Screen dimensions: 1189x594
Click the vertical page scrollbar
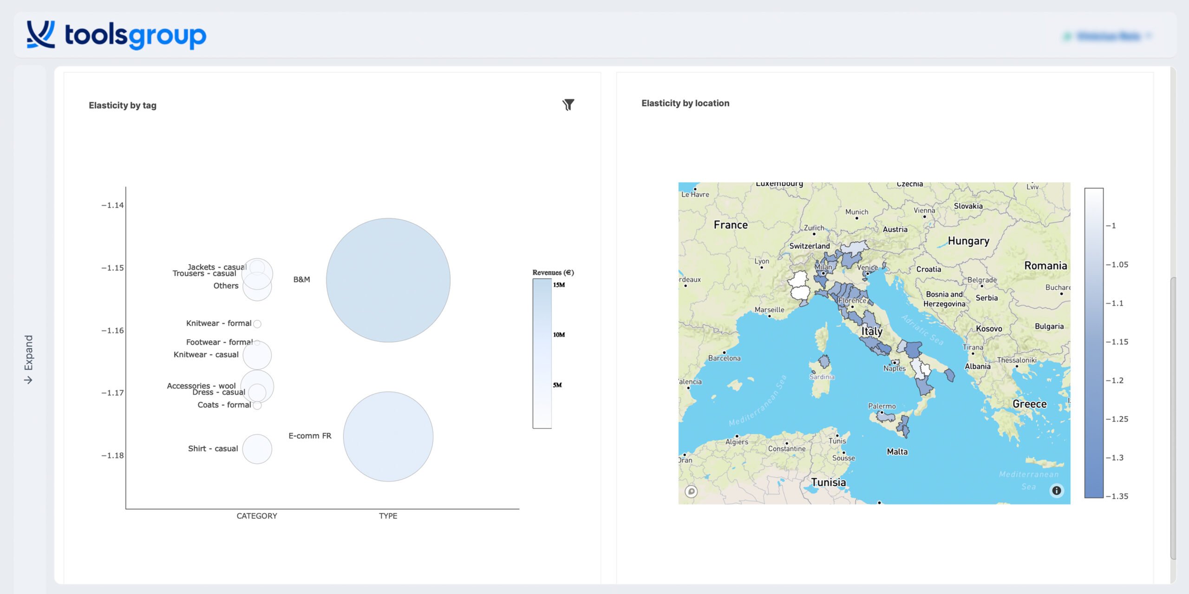click(1173, 418)
